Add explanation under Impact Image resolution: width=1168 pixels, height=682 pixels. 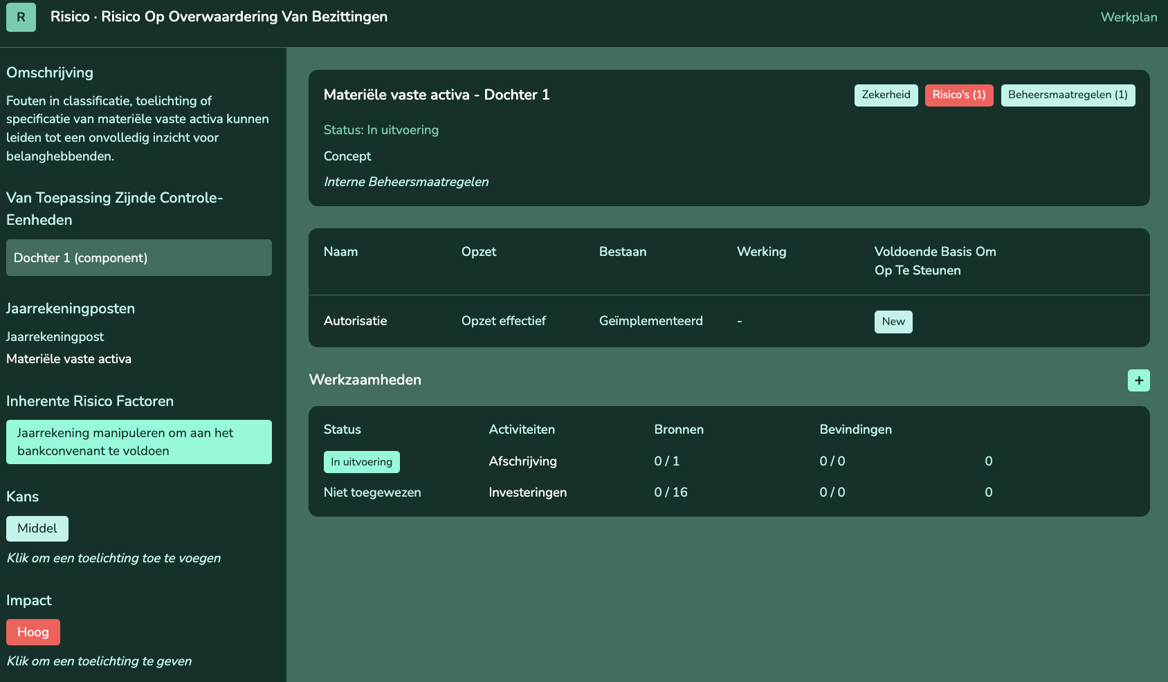point(99,661)
